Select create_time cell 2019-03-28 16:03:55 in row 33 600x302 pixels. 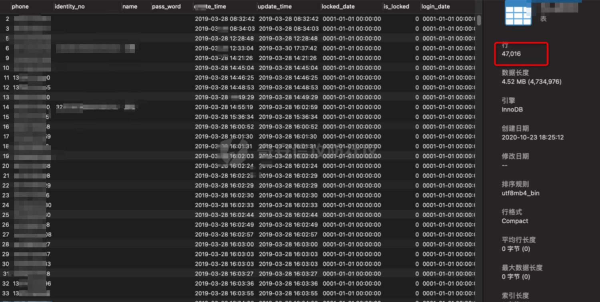[x=224, y=293]
